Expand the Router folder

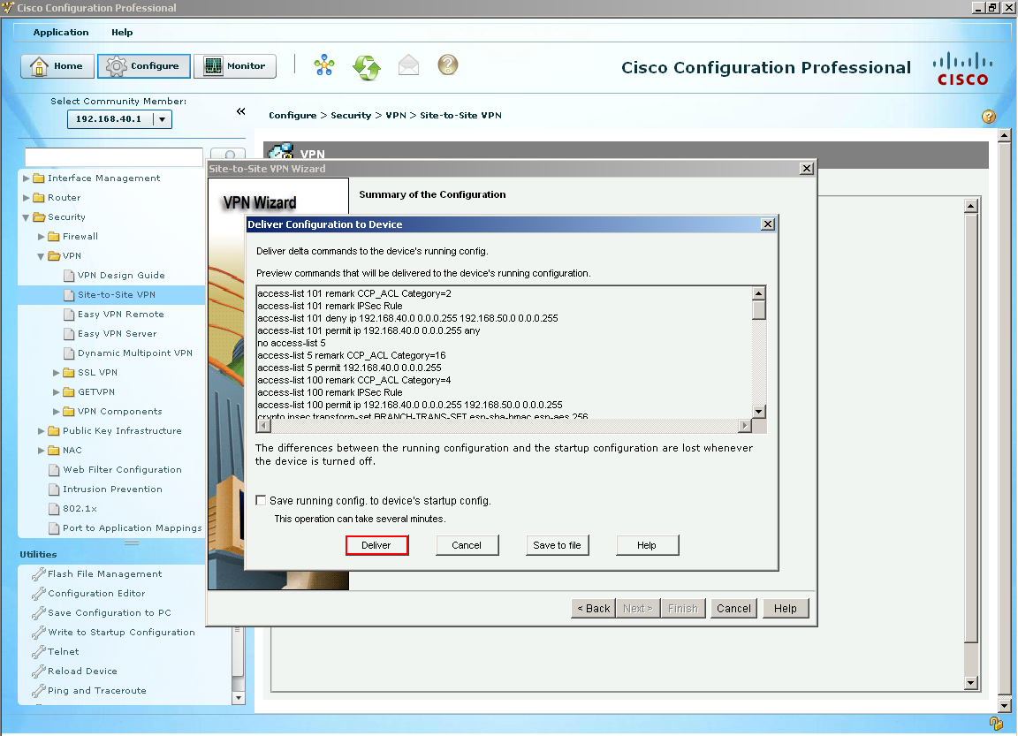point(26,197)
